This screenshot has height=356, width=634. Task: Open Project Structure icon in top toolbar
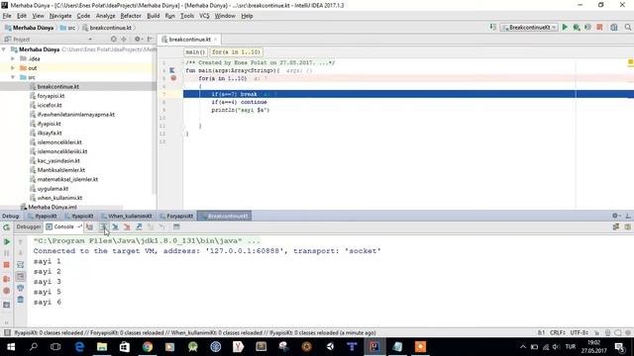tap(614, 27)
